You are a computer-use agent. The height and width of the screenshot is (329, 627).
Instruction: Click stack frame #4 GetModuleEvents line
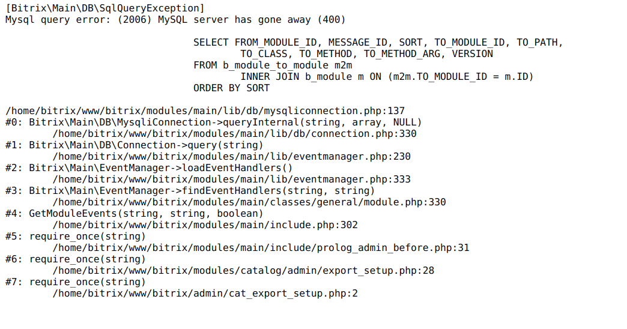(x=135, y=214)
